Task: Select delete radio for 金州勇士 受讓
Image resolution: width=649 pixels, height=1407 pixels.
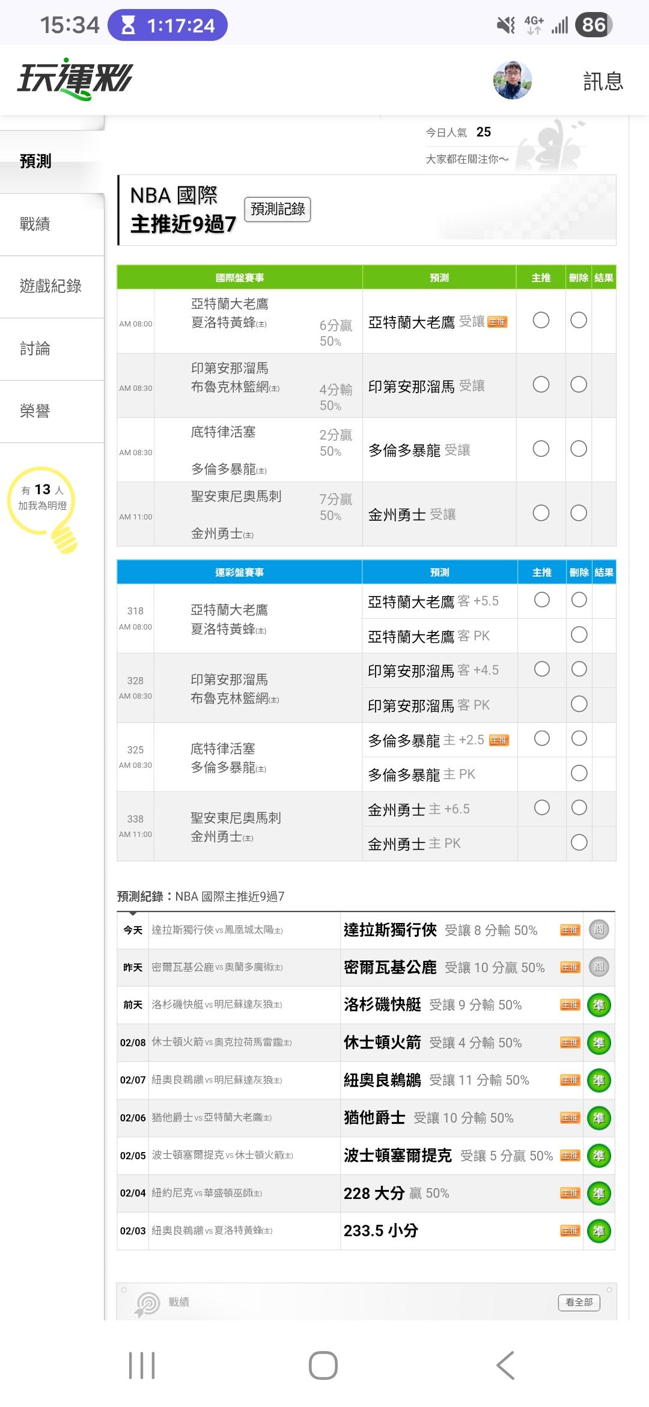Action: pos(579,513)
